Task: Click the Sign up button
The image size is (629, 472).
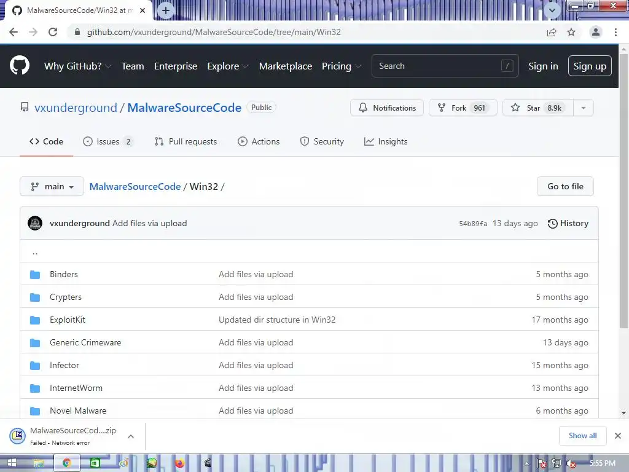Action: tap(590, 66)
